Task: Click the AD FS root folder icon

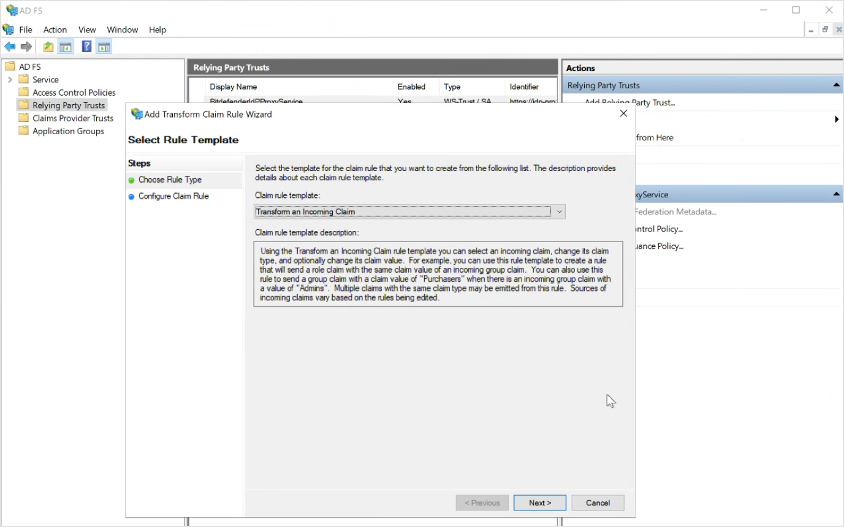Action: pyautogui.click(x=10, y=66)
